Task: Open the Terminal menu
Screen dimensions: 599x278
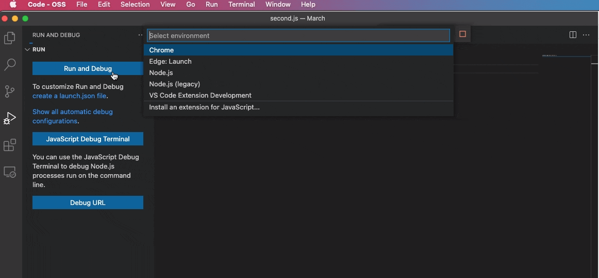Action: coord(241,5)
